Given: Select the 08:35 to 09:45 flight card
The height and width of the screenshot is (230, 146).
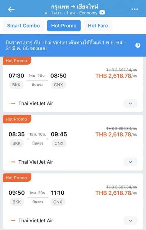Looking at the screenshot, I should (x=73, y=143).
